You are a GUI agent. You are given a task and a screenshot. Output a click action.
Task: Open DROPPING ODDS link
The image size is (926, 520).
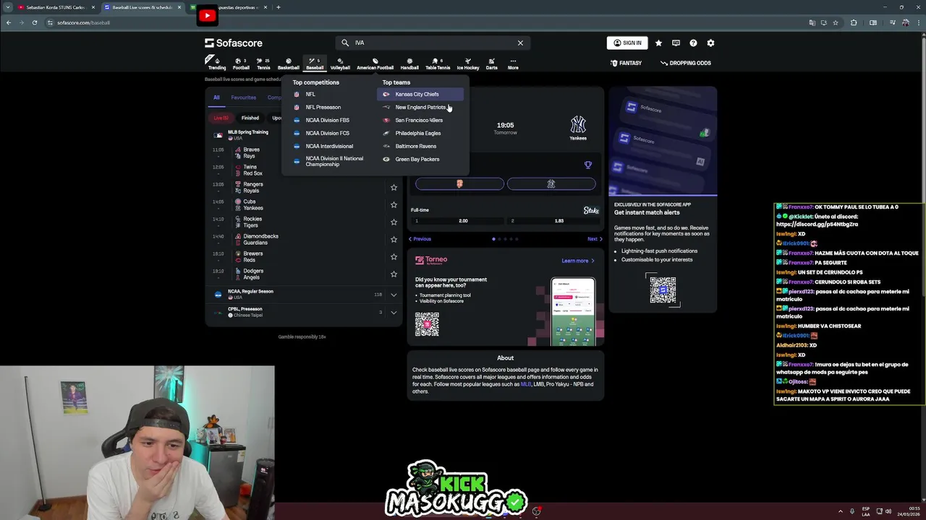point(685,63)
